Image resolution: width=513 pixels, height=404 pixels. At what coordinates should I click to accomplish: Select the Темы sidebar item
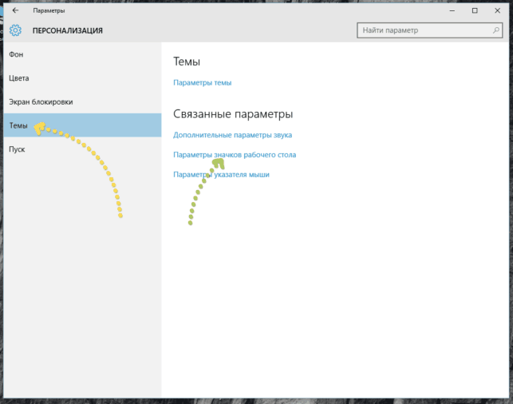(x=82, y=125)
